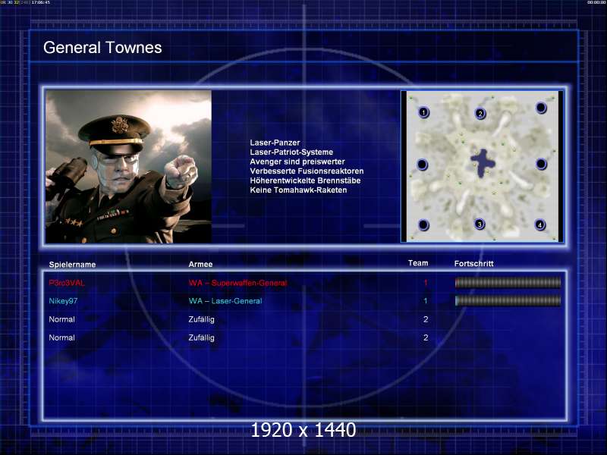The height and width of the screenshot is (455, 607).
Task: Pick start position marker 3 on the map
Action: point(480,224)
